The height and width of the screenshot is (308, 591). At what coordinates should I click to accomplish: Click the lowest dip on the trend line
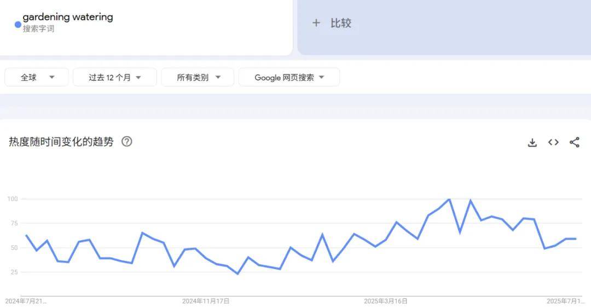tap(237, 274)
